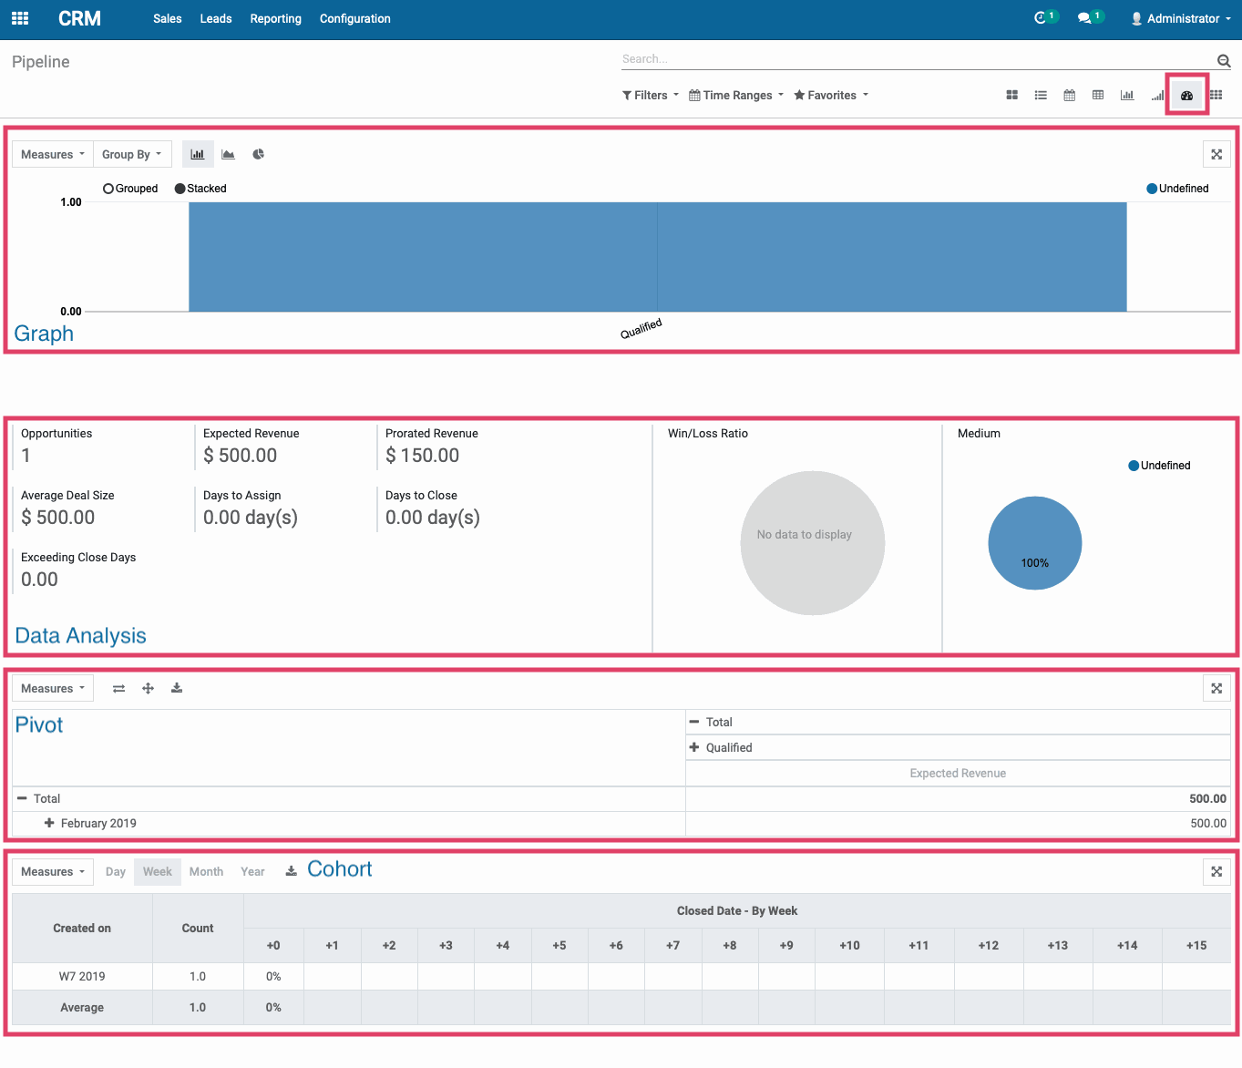
Task: Switch to Dashboard view icon
Action: pos(1186,95)
